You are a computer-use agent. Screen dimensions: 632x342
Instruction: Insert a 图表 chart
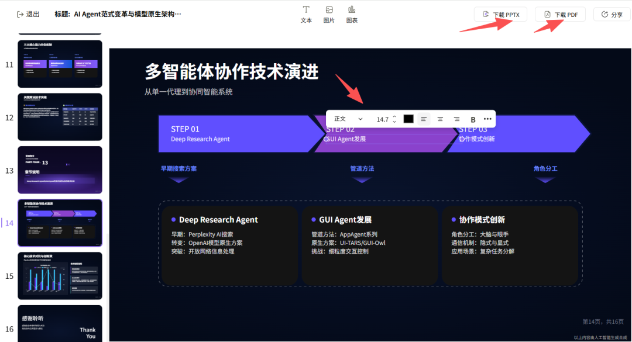(352, 15)
